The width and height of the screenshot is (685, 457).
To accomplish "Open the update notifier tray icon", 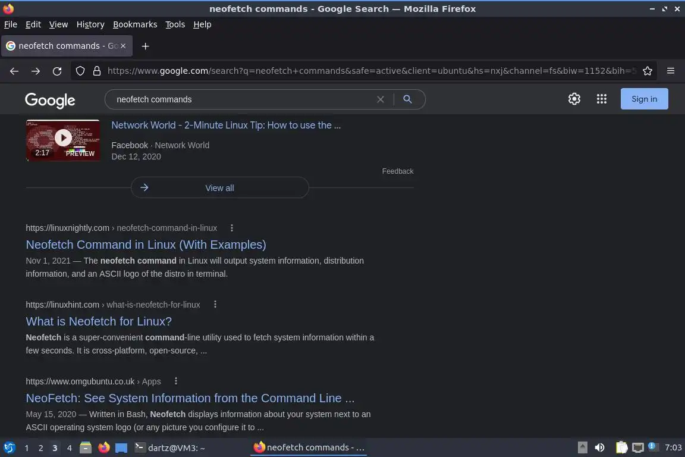I will click(x=653, y=446).
